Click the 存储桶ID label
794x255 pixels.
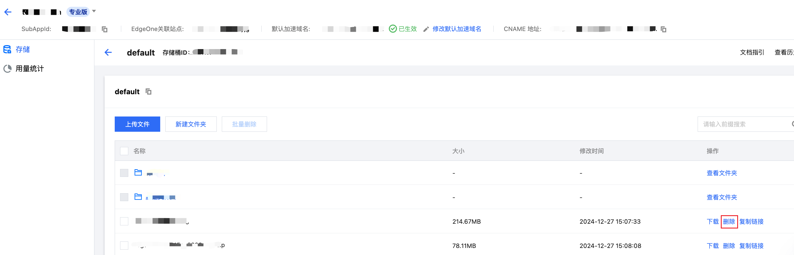click(176, 52)
